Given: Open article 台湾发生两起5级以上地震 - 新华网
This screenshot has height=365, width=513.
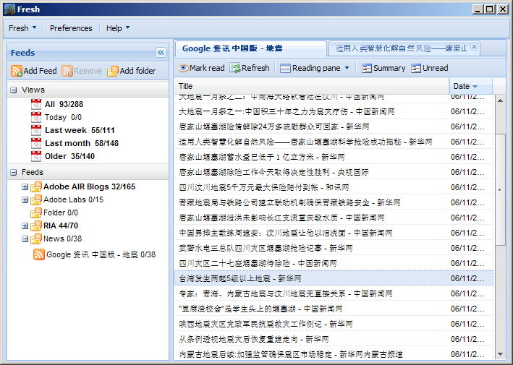Looking at the screenshot, I should click(334, 278).
